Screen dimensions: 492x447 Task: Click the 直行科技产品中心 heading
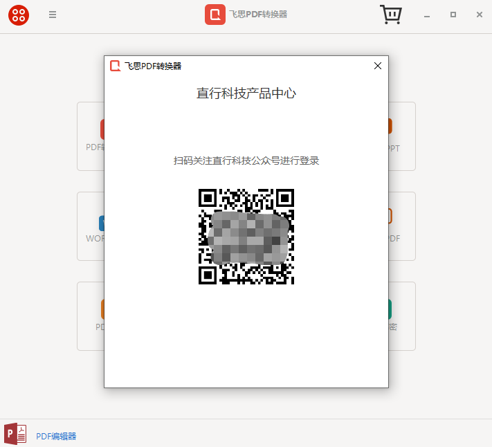point(246,93)
